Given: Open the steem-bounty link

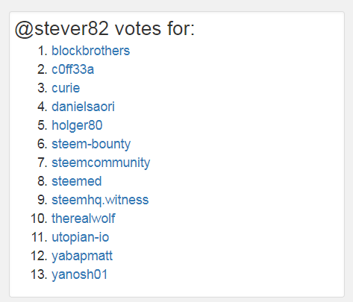Looking at the screenshot, I should tap(91, 144).
